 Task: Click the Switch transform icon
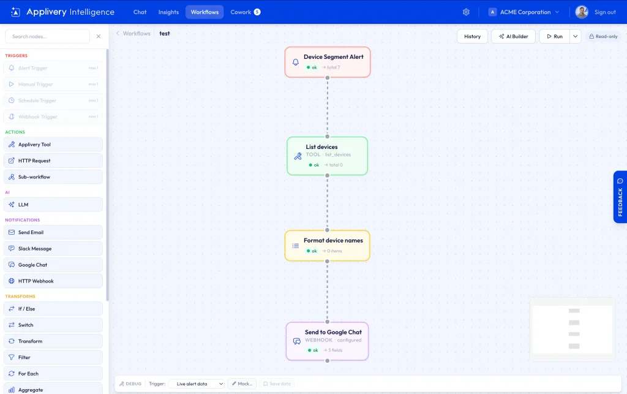(x=12, y=325)
